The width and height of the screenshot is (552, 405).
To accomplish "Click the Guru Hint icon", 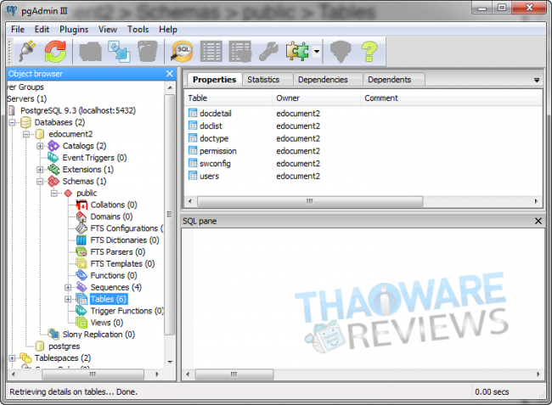I will coord(341,52).
